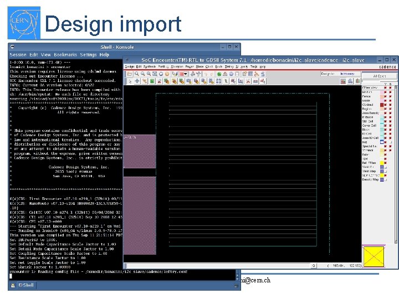Toggle Obstruct visibility checkbox
This screenshot has height=299, width=399.
point(385,105)
